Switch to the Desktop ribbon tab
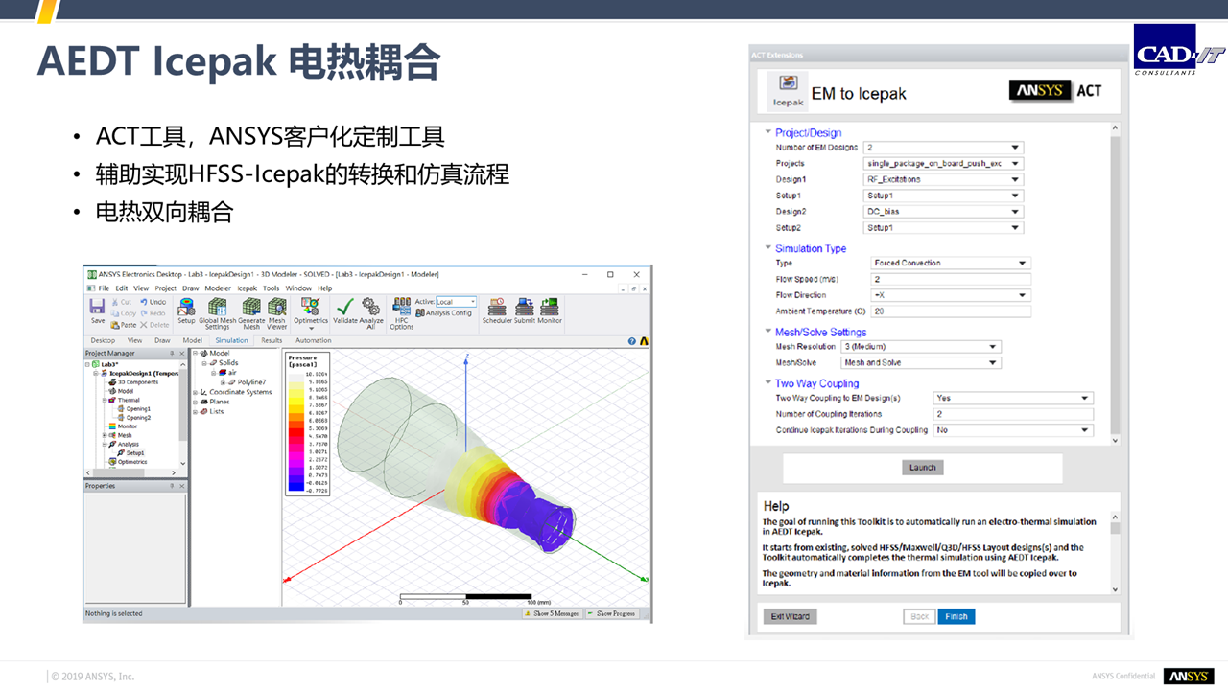Image resolution: width=1228 pixels, height=690 pixels. click(103, 340)
